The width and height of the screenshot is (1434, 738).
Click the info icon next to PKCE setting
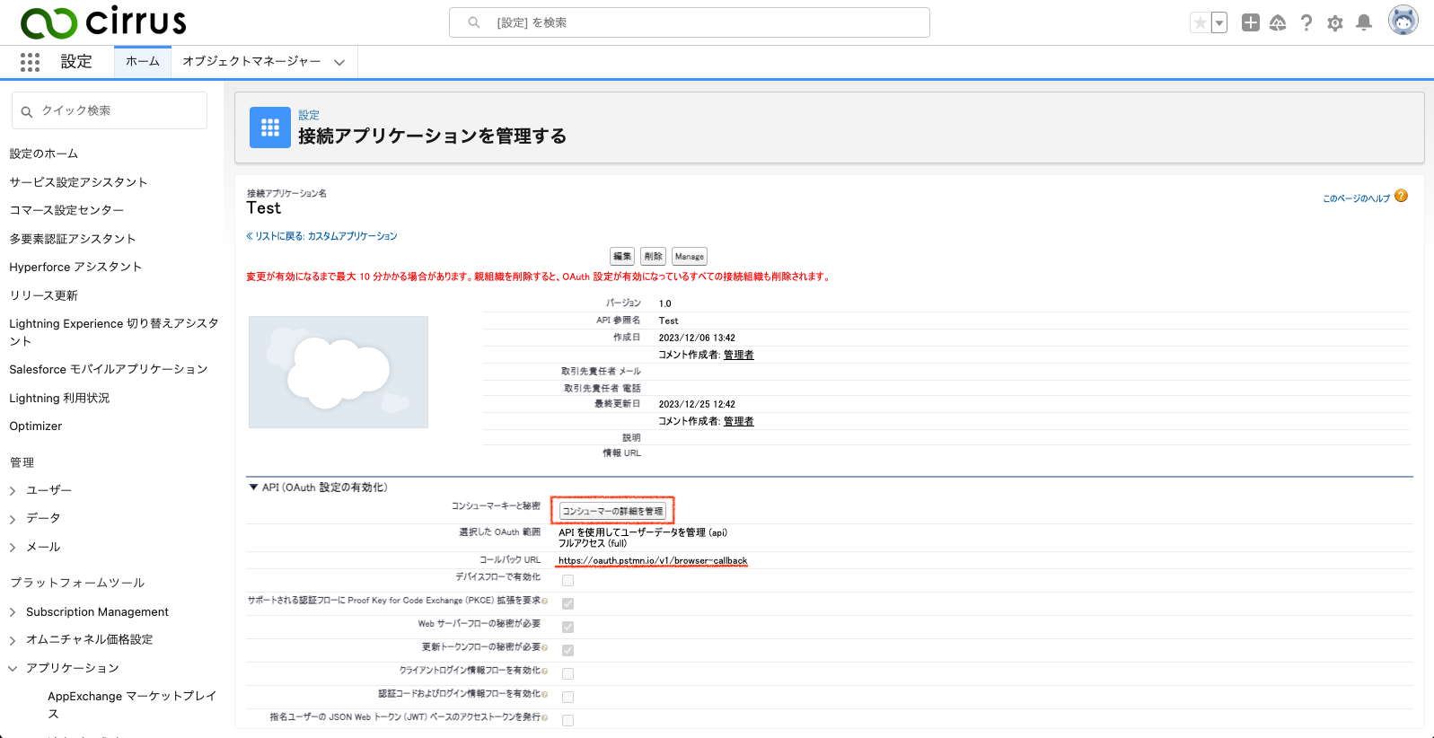click(544, 601)
